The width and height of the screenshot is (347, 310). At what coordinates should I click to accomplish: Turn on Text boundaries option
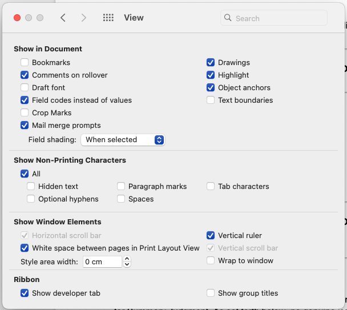[x=211, y=100]
